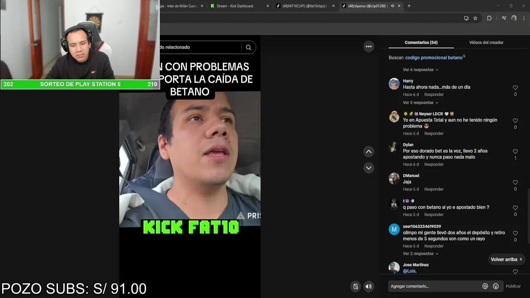Expand 'Ver 6 respuestas'
The image size is (530, 298).
click(420, 70)
